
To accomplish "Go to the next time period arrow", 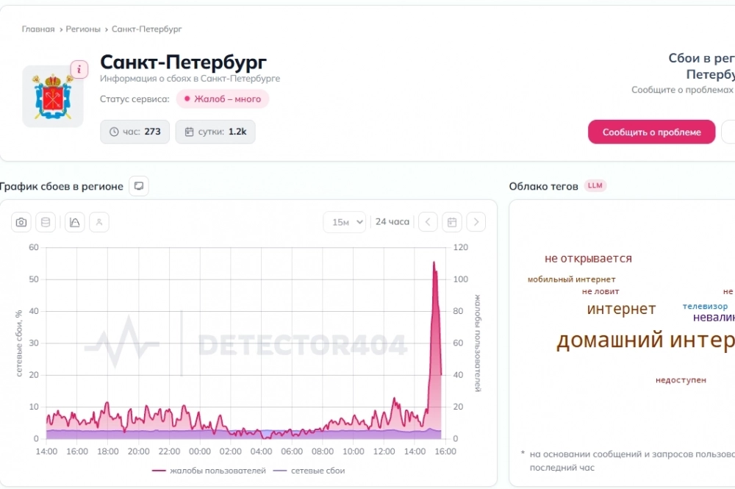I will coord(476,222).
